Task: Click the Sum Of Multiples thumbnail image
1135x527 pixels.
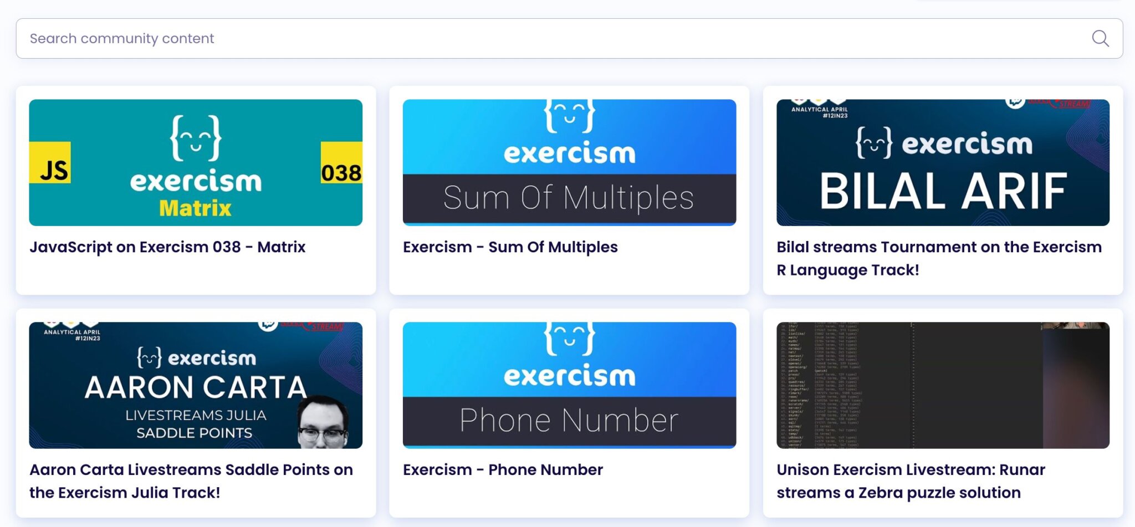Action: click(x=569, y=162)
